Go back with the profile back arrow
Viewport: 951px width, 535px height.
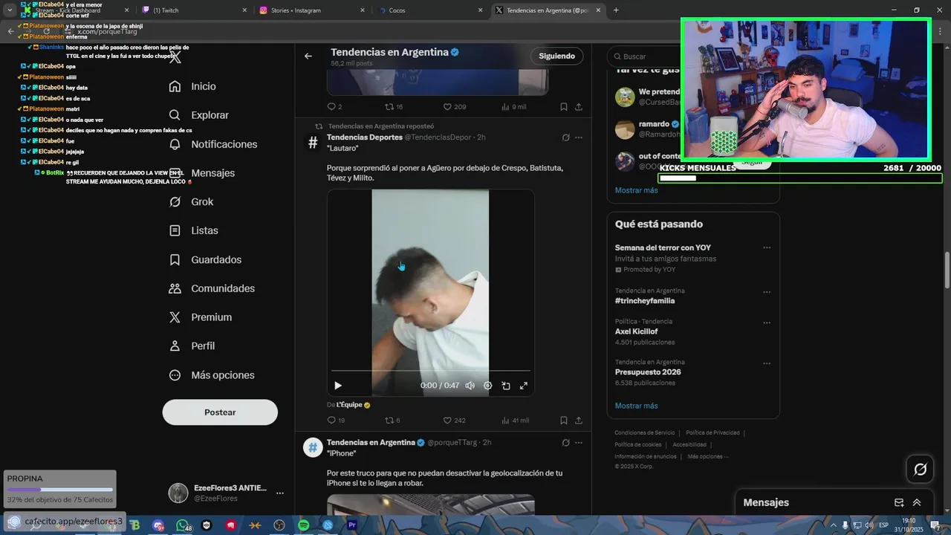308,56
